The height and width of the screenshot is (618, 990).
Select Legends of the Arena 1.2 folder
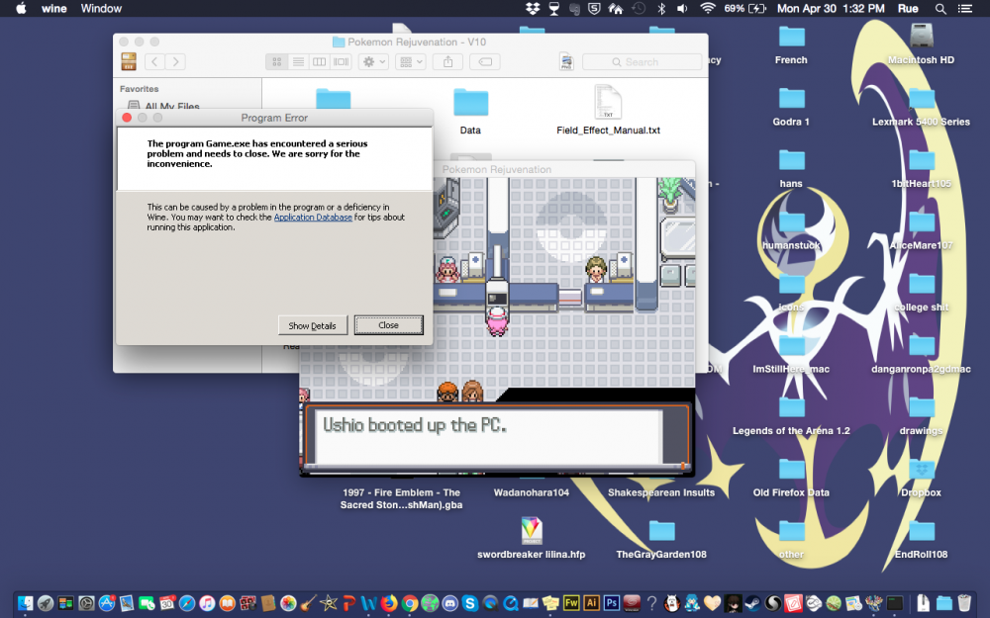(x=791, y=415)
